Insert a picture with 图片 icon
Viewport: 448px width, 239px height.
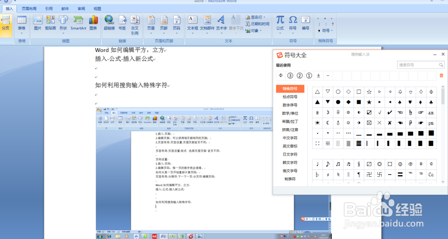tap(38, 23)
